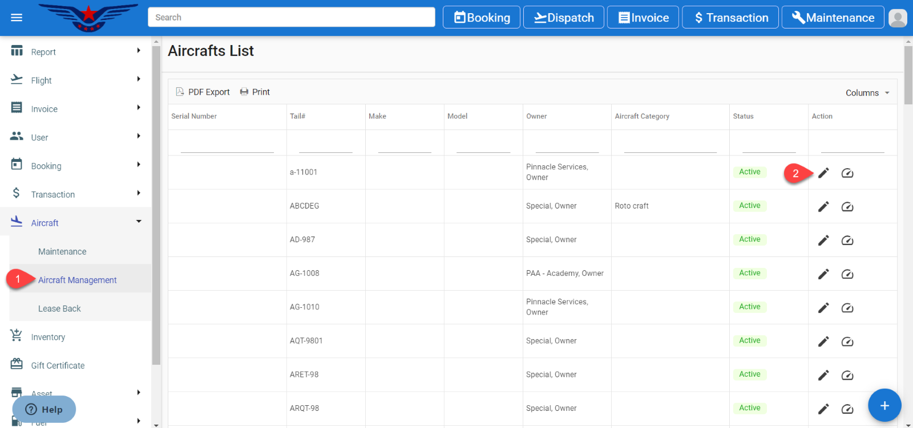Click the PDF Export option

[x=203, y=92]
